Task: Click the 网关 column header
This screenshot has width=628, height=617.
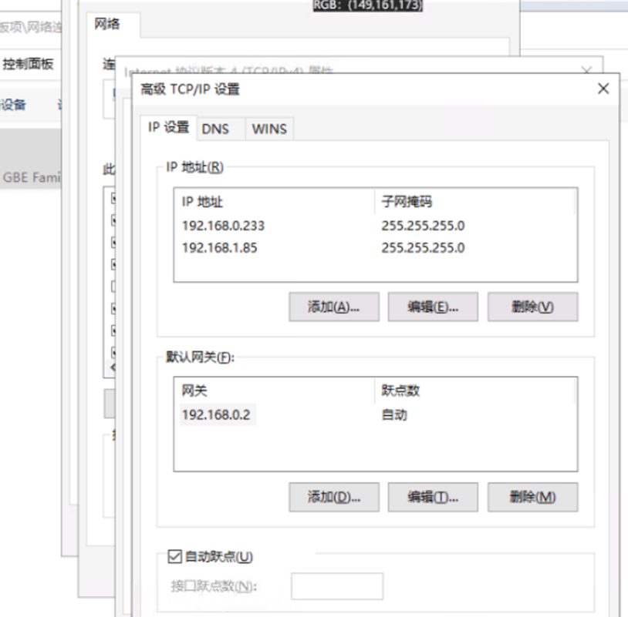Action: coord(275,391)
